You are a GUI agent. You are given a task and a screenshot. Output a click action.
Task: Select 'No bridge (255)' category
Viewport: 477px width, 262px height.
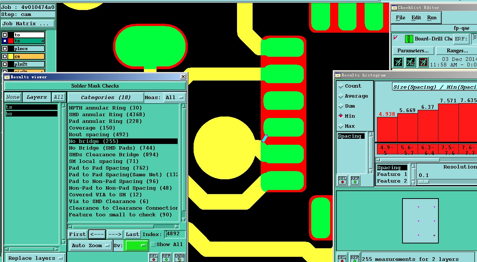[123, 141]
